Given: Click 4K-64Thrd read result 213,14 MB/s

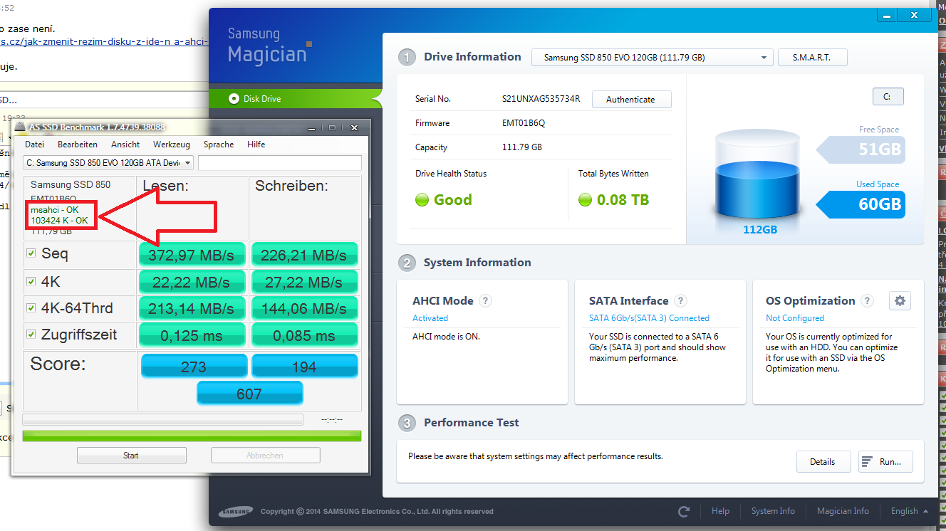Looking at the screenshot, I should [192, 308].
